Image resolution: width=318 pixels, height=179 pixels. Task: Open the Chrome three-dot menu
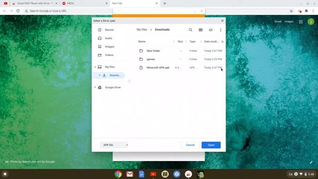click(313, 11)
